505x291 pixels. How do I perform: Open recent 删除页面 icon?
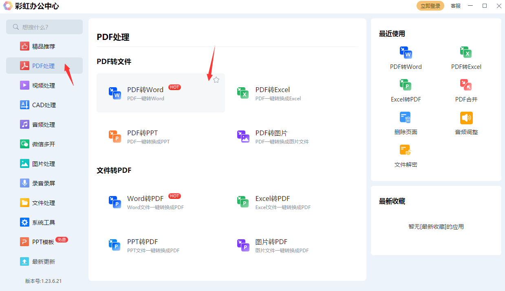tap(406, 118)
